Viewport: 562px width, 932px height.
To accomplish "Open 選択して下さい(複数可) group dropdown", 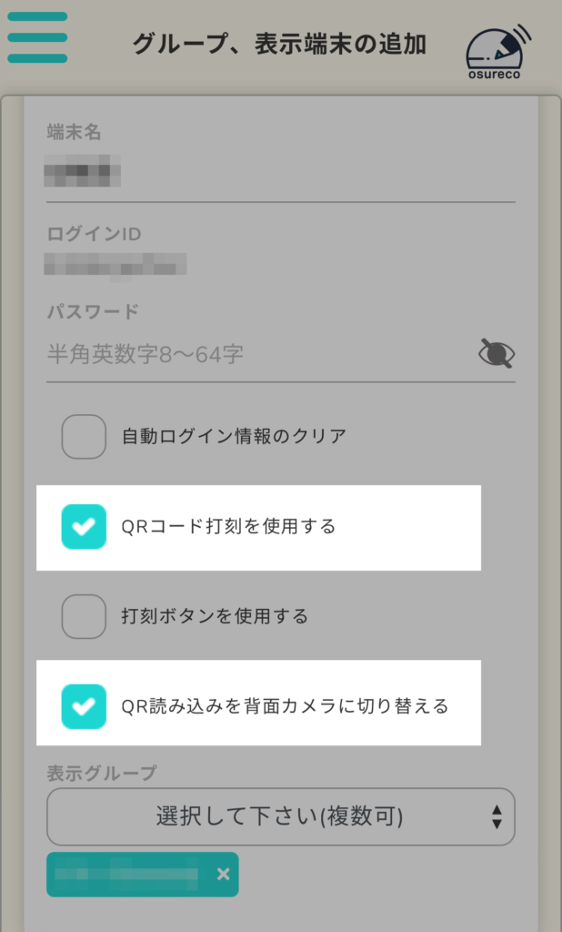I will pos(279,816).
